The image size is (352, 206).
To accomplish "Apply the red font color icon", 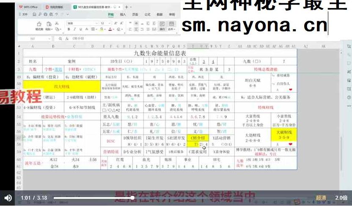I will [110, 29].
